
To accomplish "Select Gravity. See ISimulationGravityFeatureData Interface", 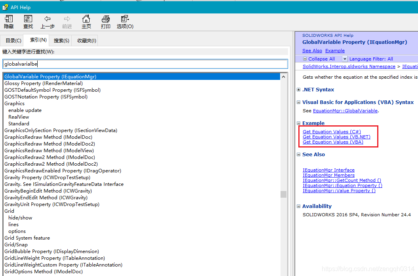I will pos(64,184).
